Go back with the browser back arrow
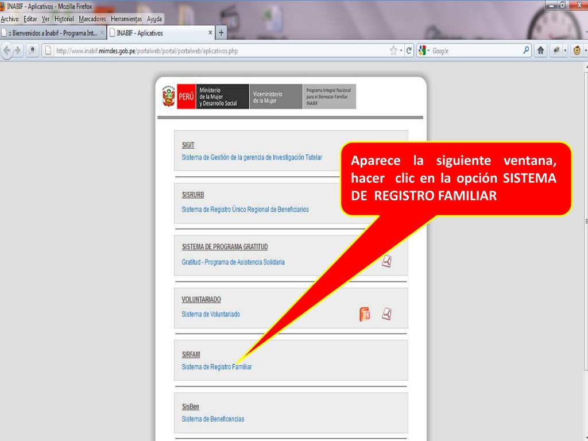588x441 pixels. click(x=7, y=51)
